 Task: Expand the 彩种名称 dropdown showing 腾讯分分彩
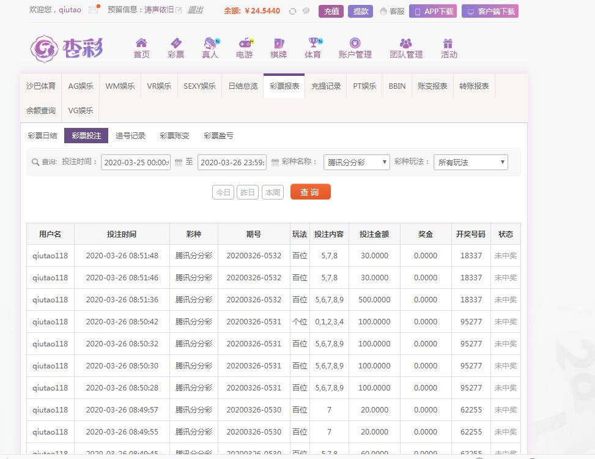357,162
